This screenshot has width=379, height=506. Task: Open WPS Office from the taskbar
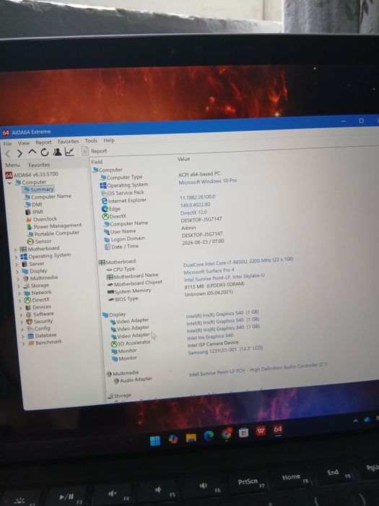pos(261,431)
